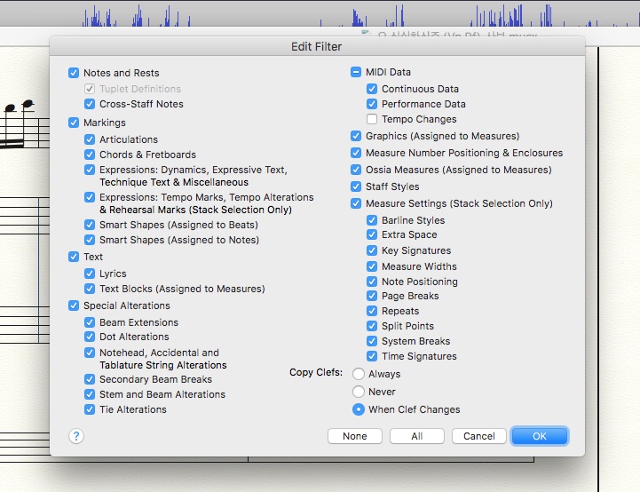Click the All button

click(416, 436)
